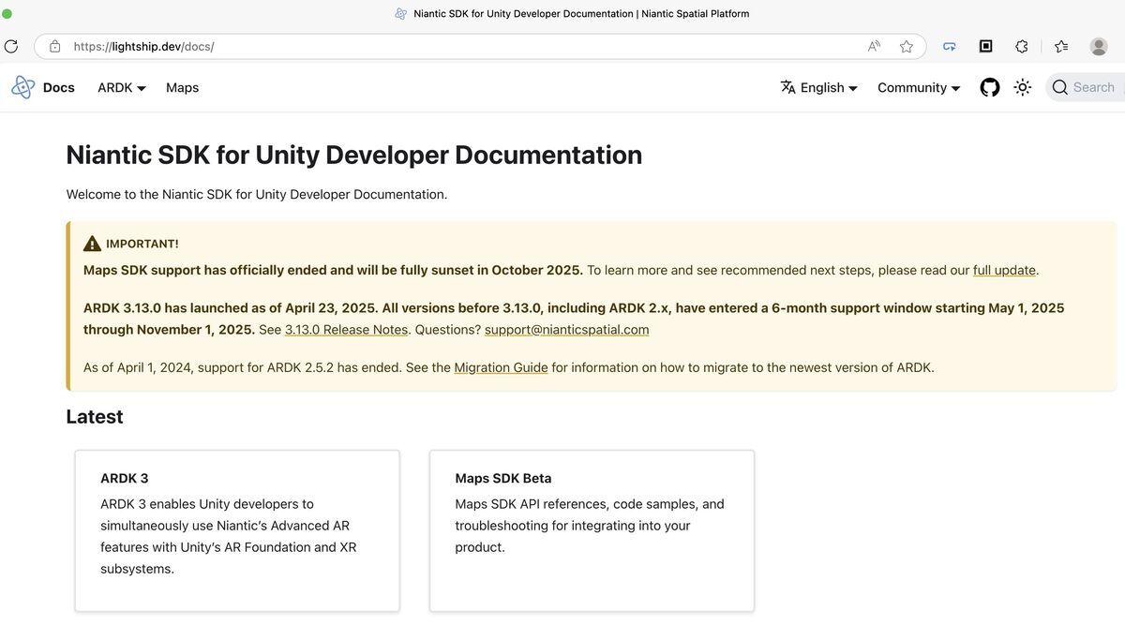
Task: Expand the ARDK dropdown menu
Action: (x=122, y=87)
